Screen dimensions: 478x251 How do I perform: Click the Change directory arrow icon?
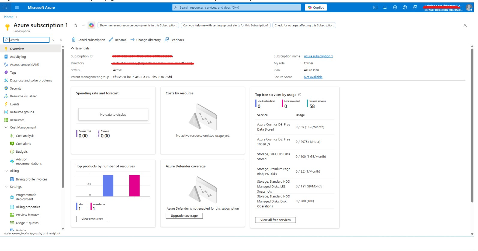click(132, 40)
